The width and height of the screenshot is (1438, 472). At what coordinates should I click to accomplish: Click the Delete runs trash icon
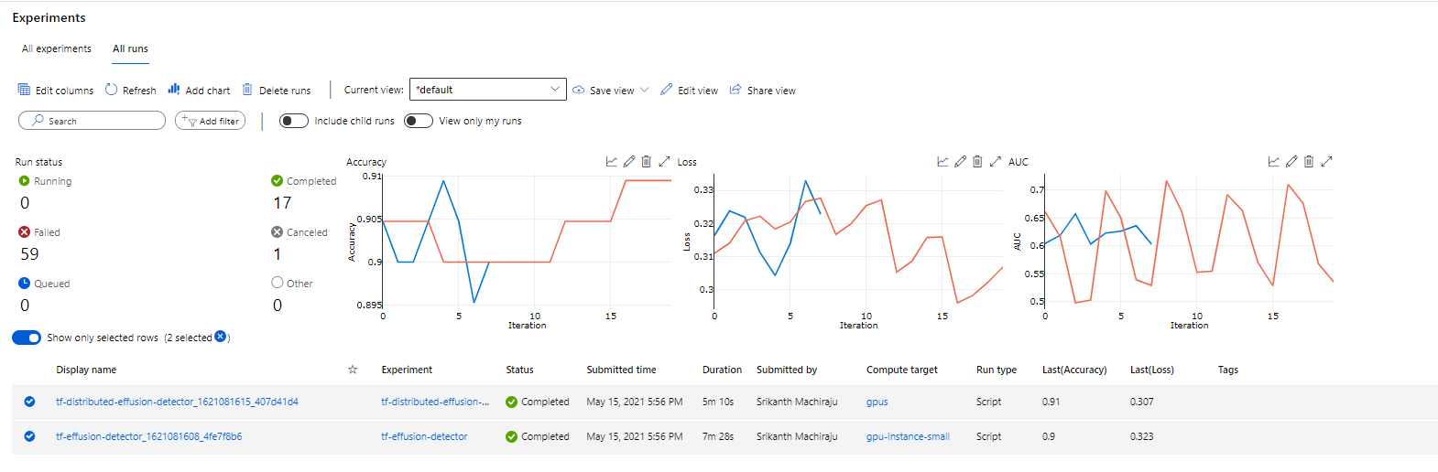pos(247,90)
